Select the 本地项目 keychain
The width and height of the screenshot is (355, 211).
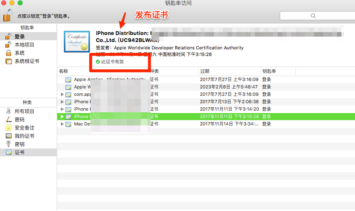(x=28, y=44)
